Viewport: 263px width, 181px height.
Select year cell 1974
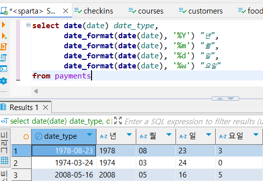(x=116, y=163)
